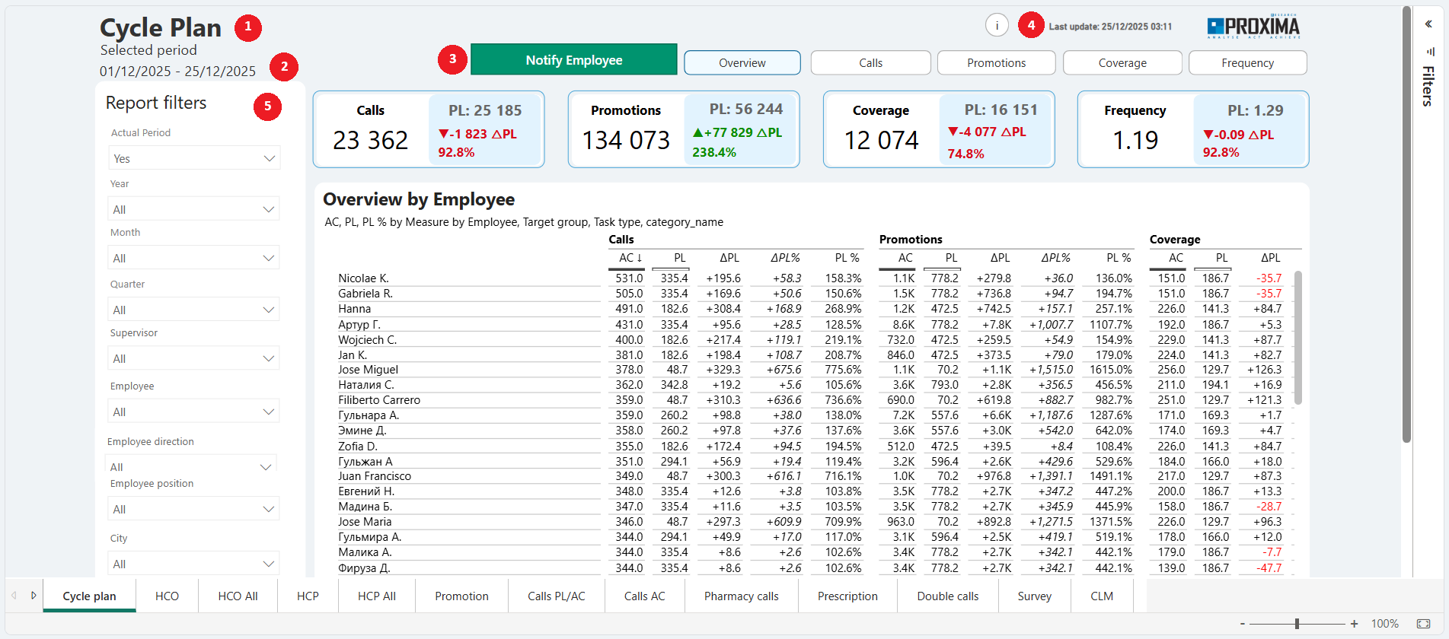This screenshot has width=1449, height=639.
Task: Switch to the Pharmacy calls tab
Action: click(x=741, y=596)
